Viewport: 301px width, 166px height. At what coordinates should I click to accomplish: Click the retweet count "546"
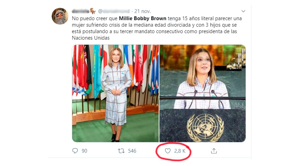point(132,151)
